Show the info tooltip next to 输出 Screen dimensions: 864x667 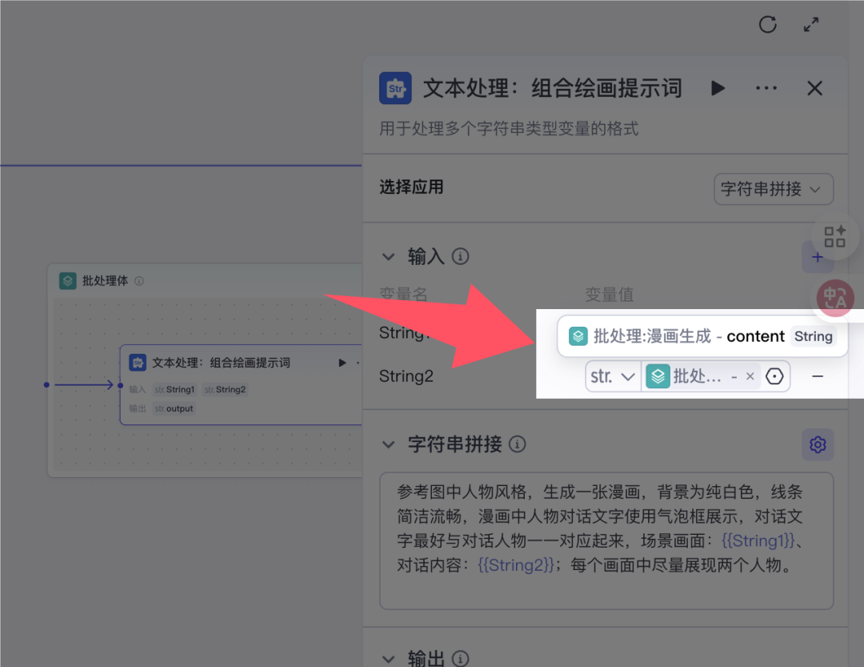[461, 659]
